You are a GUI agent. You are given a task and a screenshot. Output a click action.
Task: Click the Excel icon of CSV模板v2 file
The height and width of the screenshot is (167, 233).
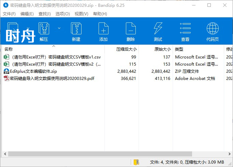click(6, 64)
